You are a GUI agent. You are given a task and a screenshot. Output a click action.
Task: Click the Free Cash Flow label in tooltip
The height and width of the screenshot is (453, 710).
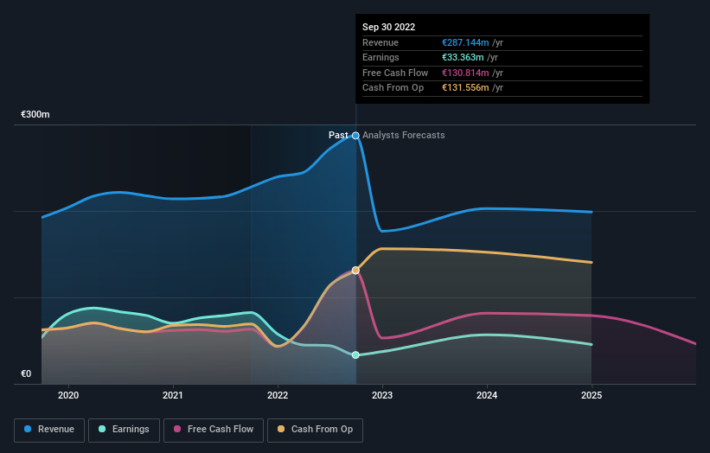click(x=395, y=73)
